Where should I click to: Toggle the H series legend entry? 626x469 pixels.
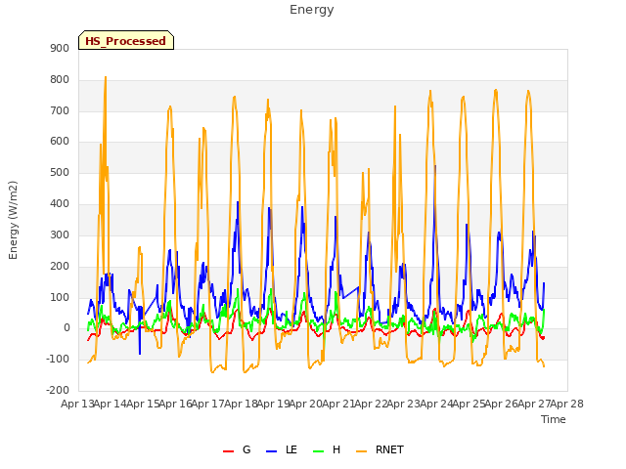(x=327, y=449)
